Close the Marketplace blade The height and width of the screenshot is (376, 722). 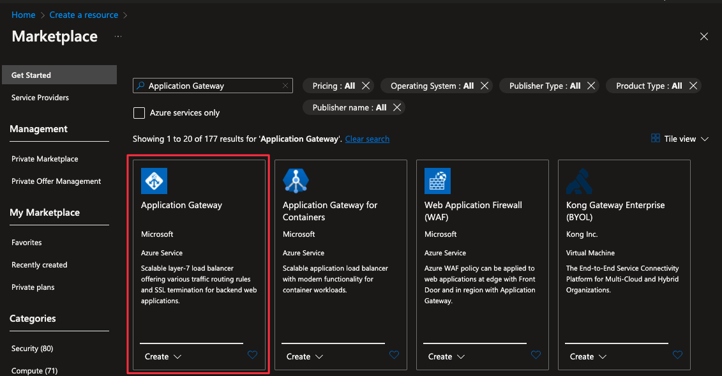(x=704, y=36)
